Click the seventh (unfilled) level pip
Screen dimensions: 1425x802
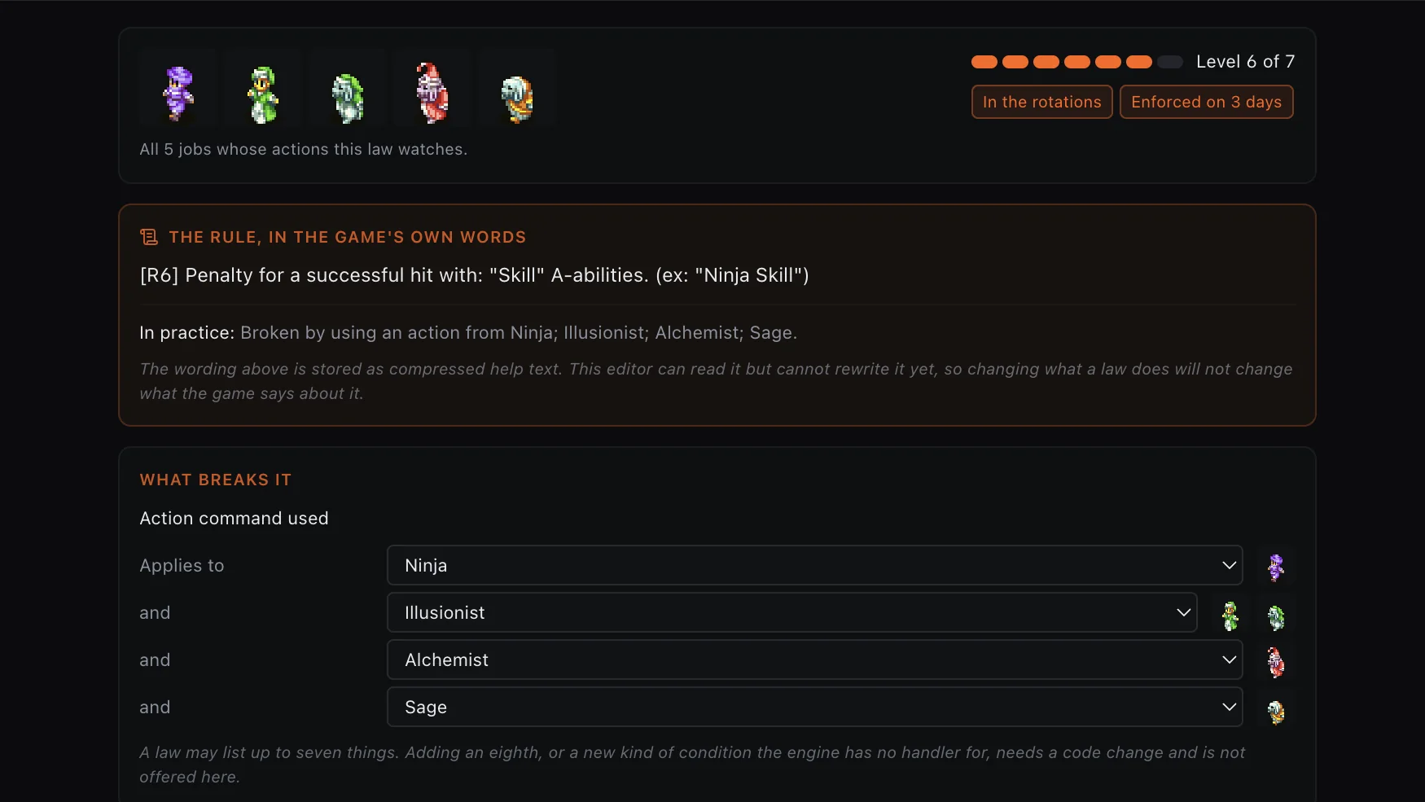(1170, 62)
